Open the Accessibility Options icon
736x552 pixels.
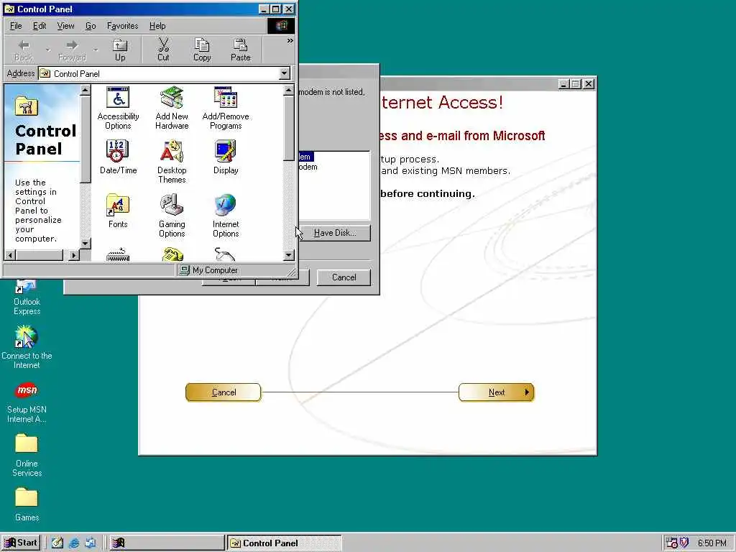tap(118, 108)
